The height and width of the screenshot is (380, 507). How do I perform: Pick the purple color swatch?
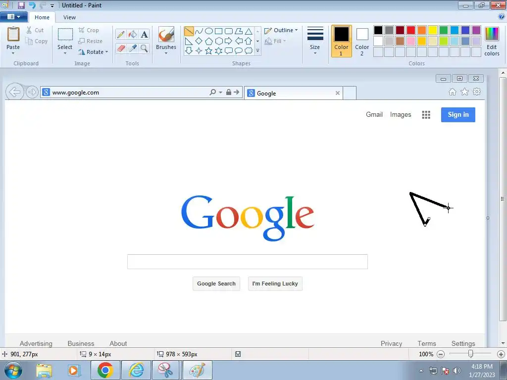point(476,30)
